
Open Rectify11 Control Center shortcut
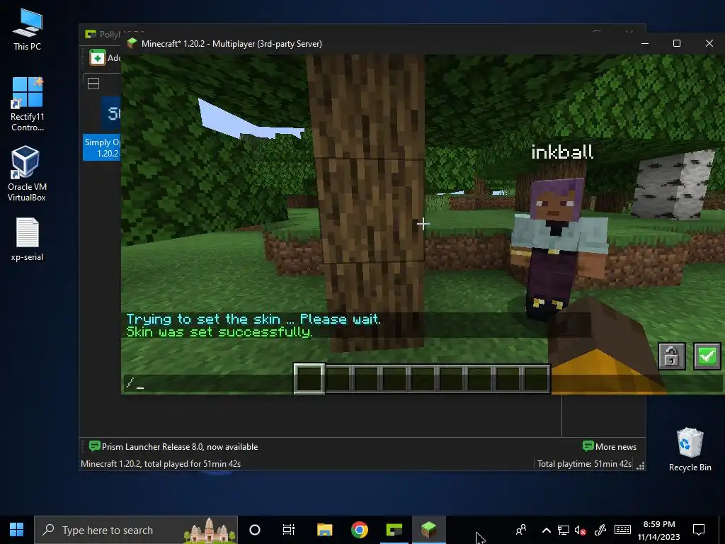point(28,105)
